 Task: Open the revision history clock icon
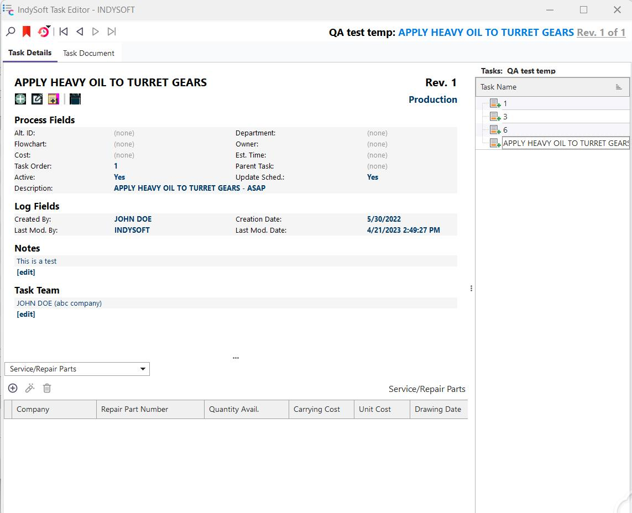click(x=43, y=32)
